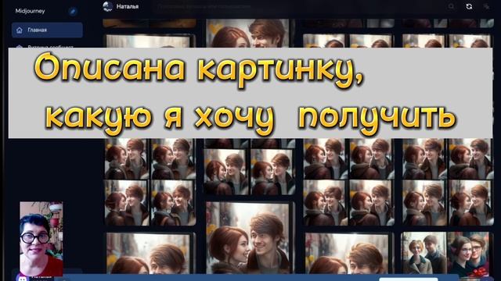Open the image of couple in green coat and scarf
The image size is (501, 281).
(424, 254)
